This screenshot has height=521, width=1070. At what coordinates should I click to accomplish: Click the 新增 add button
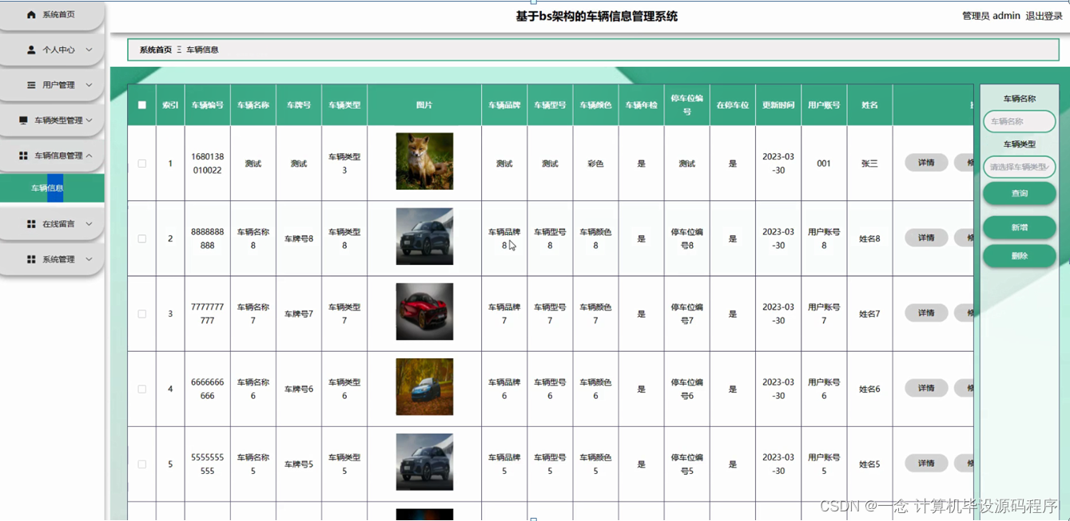[1019, 227]
